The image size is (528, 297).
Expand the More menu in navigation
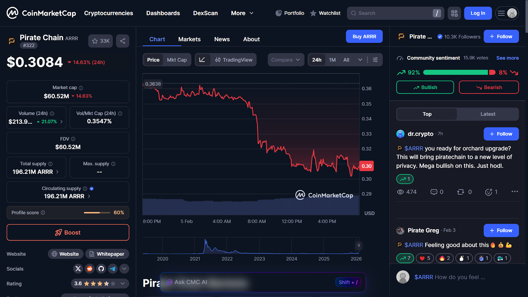click(x=242, y=13)
